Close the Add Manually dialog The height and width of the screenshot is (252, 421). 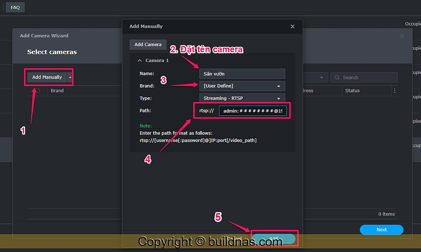(x=292, y=26)
